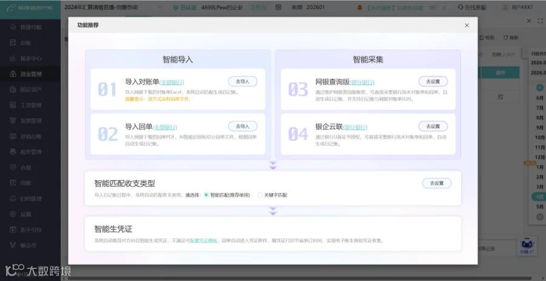The width and height of the screenshot is (546, 281).
Task: Click the notification bell icon
Action: coord(360,7)
